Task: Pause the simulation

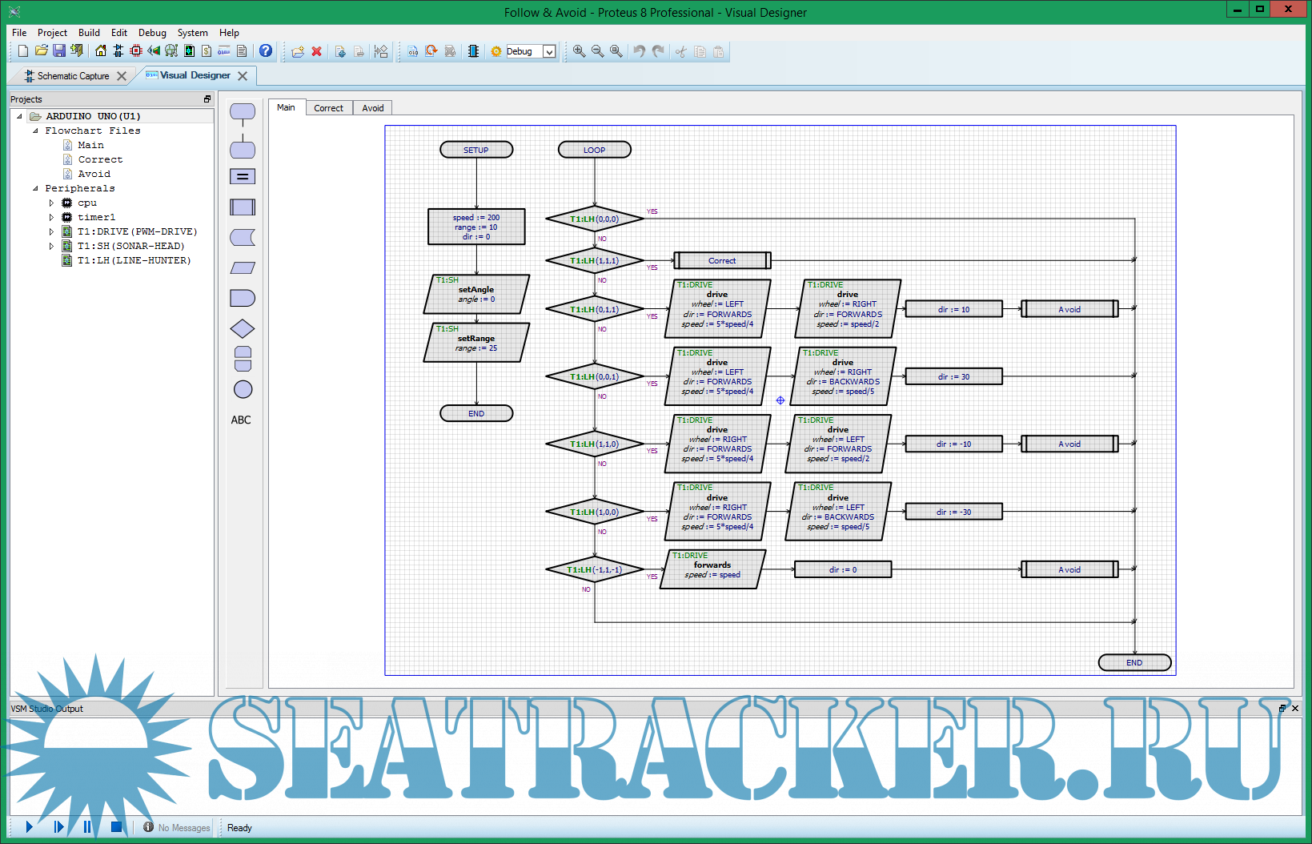Action: [x=87, y=827]
